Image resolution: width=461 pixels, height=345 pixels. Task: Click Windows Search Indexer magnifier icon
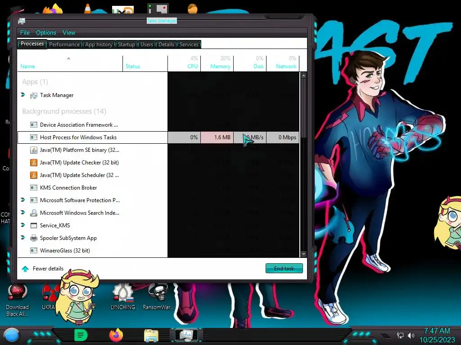(34, 213)
